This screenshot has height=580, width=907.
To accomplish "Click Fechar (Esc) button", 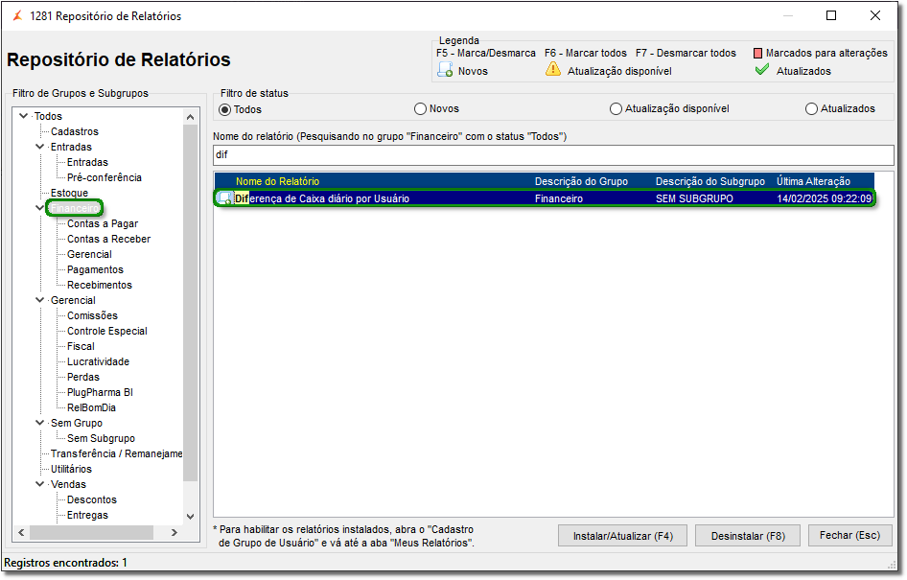I will click(x=849, y=535).
